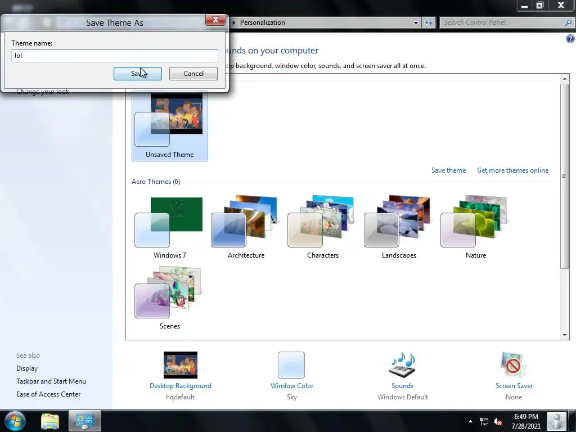Viewport: 576px width, 432px height.
Task: Click Personalization in the address bar
Action: coord(262,22)
